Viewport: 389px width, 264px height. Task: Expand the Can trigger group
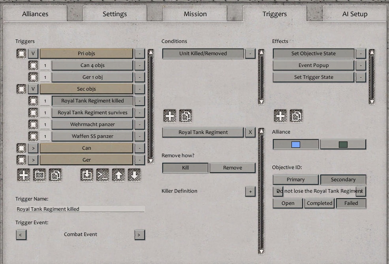click(x=33, y=148)
